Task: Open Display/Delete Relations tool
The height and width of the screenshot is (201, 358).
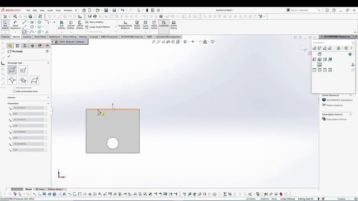Action: coord(125,25)
